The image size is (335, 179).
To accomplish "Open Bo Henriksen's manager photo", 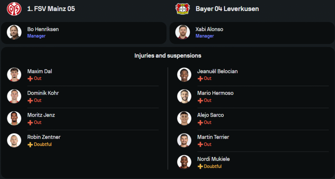I will 14,32.
